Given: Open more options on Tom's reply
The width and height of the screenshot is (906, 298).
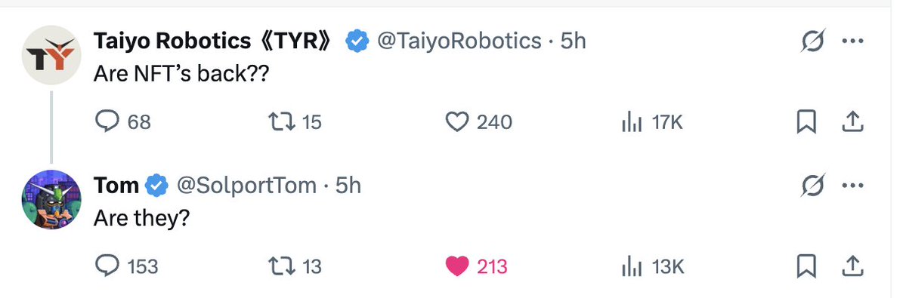Looking at the screenshot, I should tap(852, 186).
